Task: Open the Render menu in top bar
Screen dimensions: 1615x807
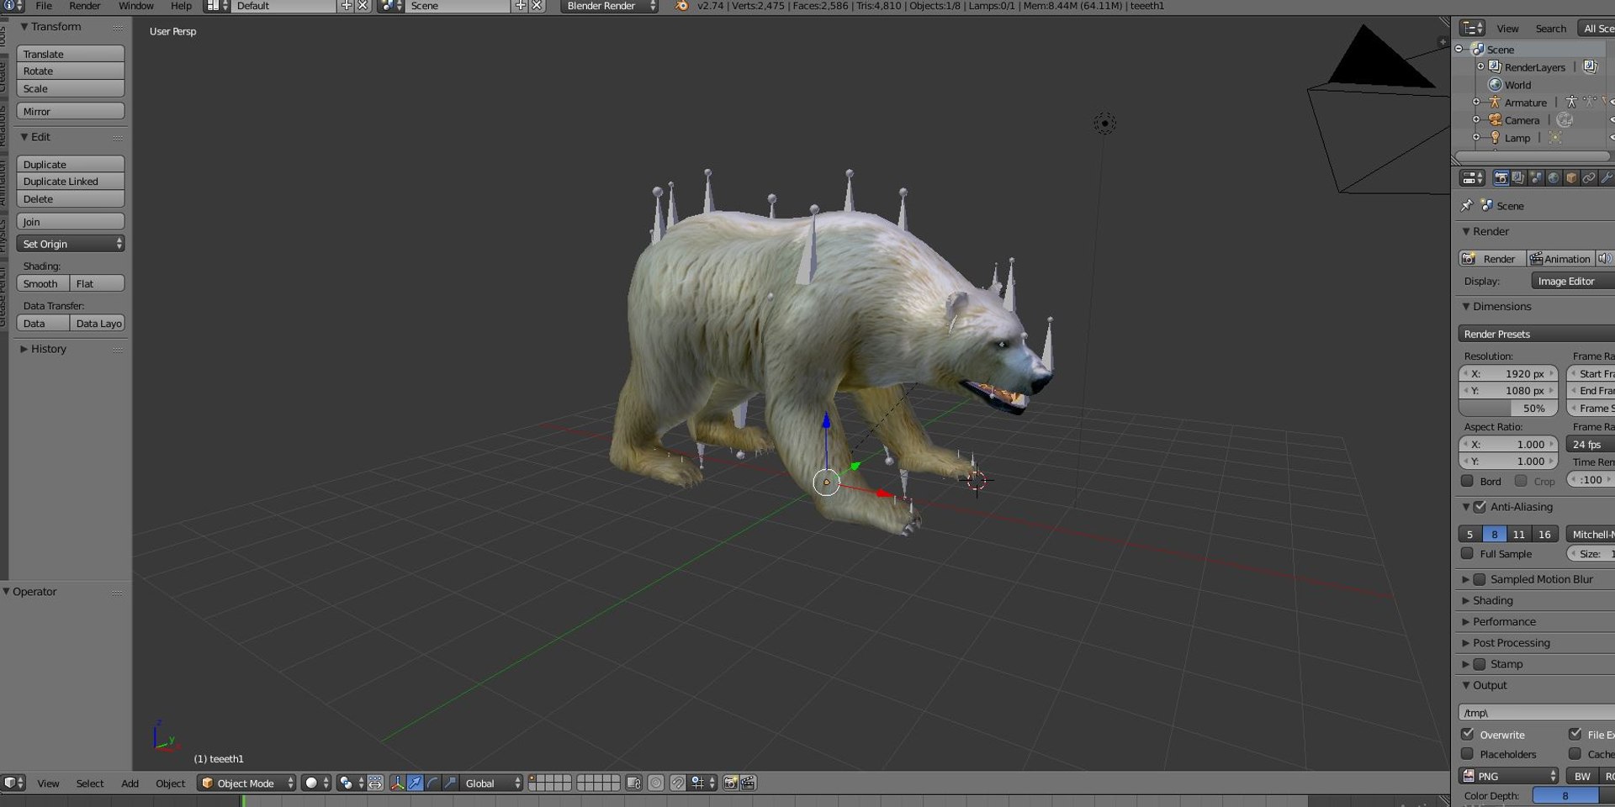Action: click(x=84, y=6)
